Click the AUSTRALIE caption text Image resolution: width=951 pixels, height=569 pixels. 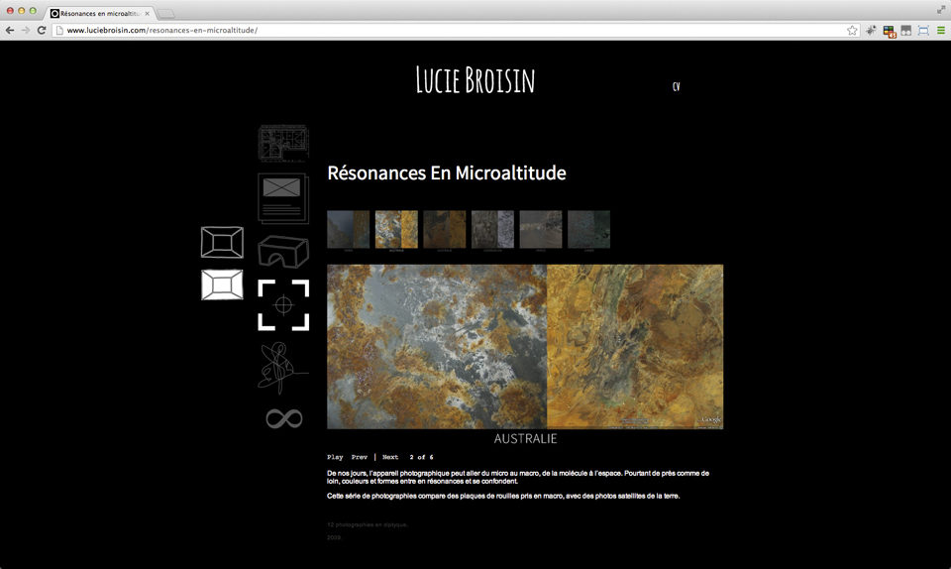pyautogui.click(x=525, y=438)
